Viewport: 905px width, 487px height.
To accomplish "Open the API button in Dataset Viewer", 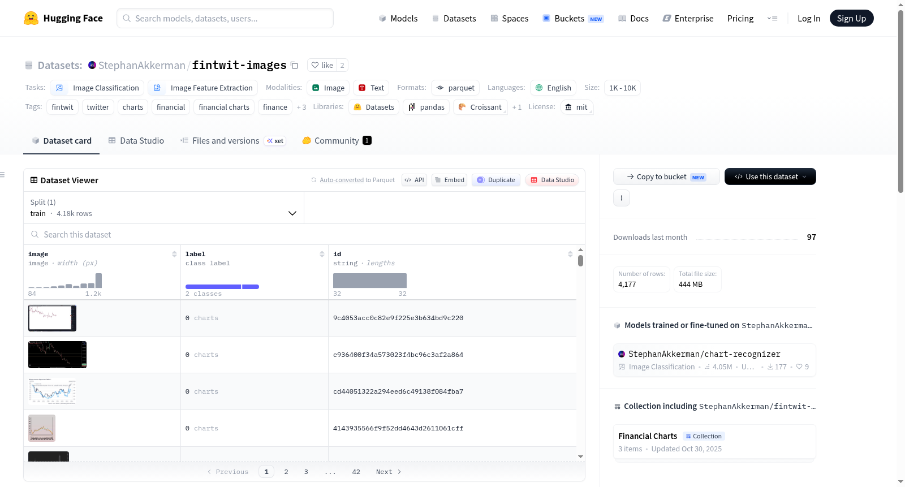I will 414,180.
